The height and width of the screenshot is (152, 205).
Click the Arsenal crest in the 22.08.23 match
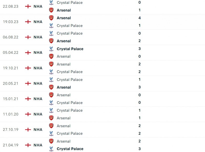(51, 10)
